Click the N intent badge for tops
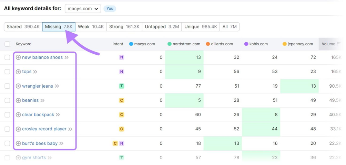346x165 pixels. coord(121,72)
